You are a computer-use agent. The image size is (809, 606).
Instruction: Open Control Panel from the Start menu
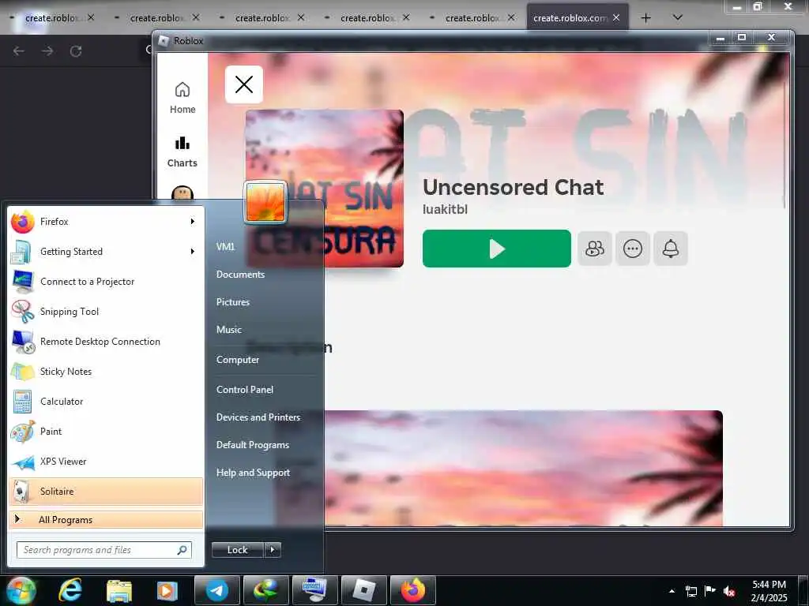point(245,390)
